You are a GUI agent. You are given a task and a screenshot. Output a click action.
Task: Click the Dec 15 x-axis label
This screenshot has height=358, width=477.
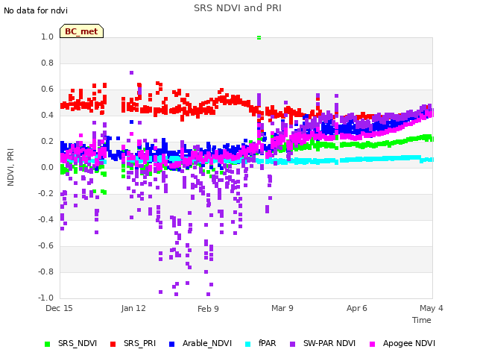pos(59,308)
